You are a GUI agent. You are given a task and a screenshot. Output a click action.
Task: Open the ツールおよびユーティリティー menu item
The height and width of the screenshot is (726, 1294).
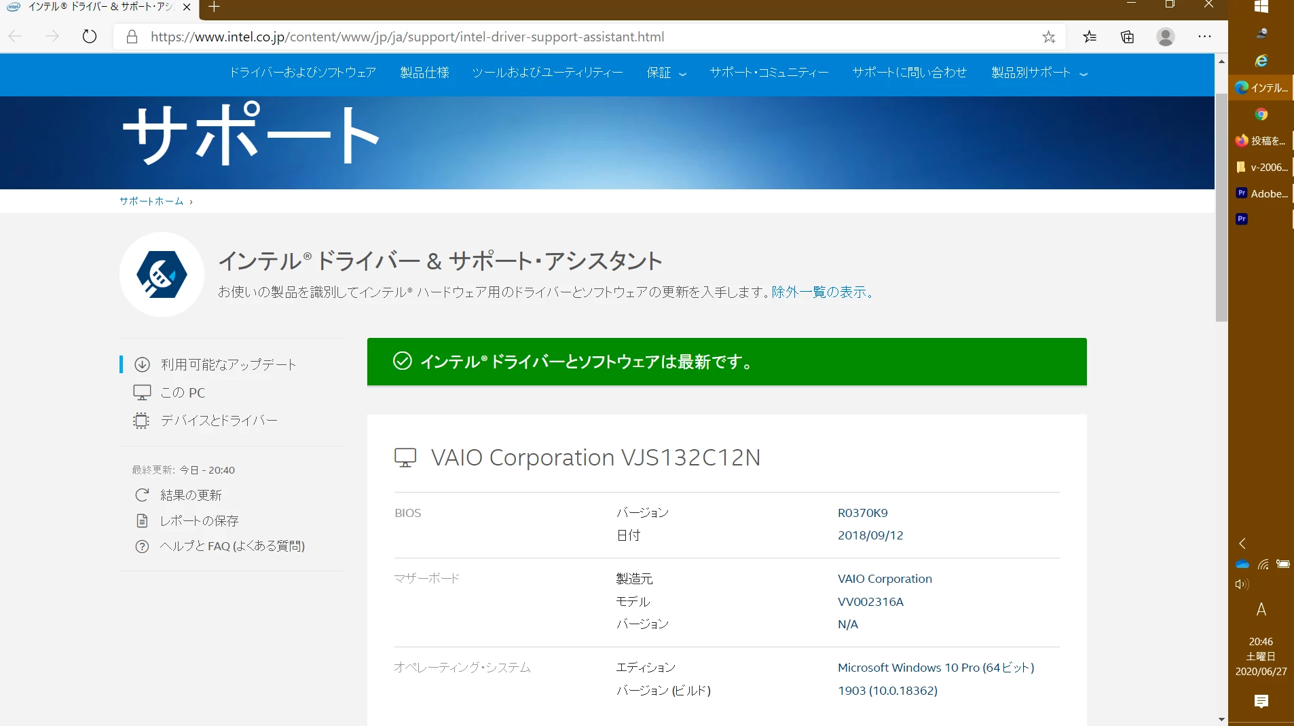pos(548,73)
